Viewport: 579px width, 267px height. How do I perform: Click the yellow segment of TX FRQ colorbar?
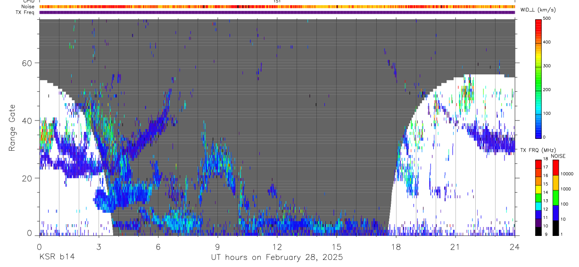click(x=538, y=189)
